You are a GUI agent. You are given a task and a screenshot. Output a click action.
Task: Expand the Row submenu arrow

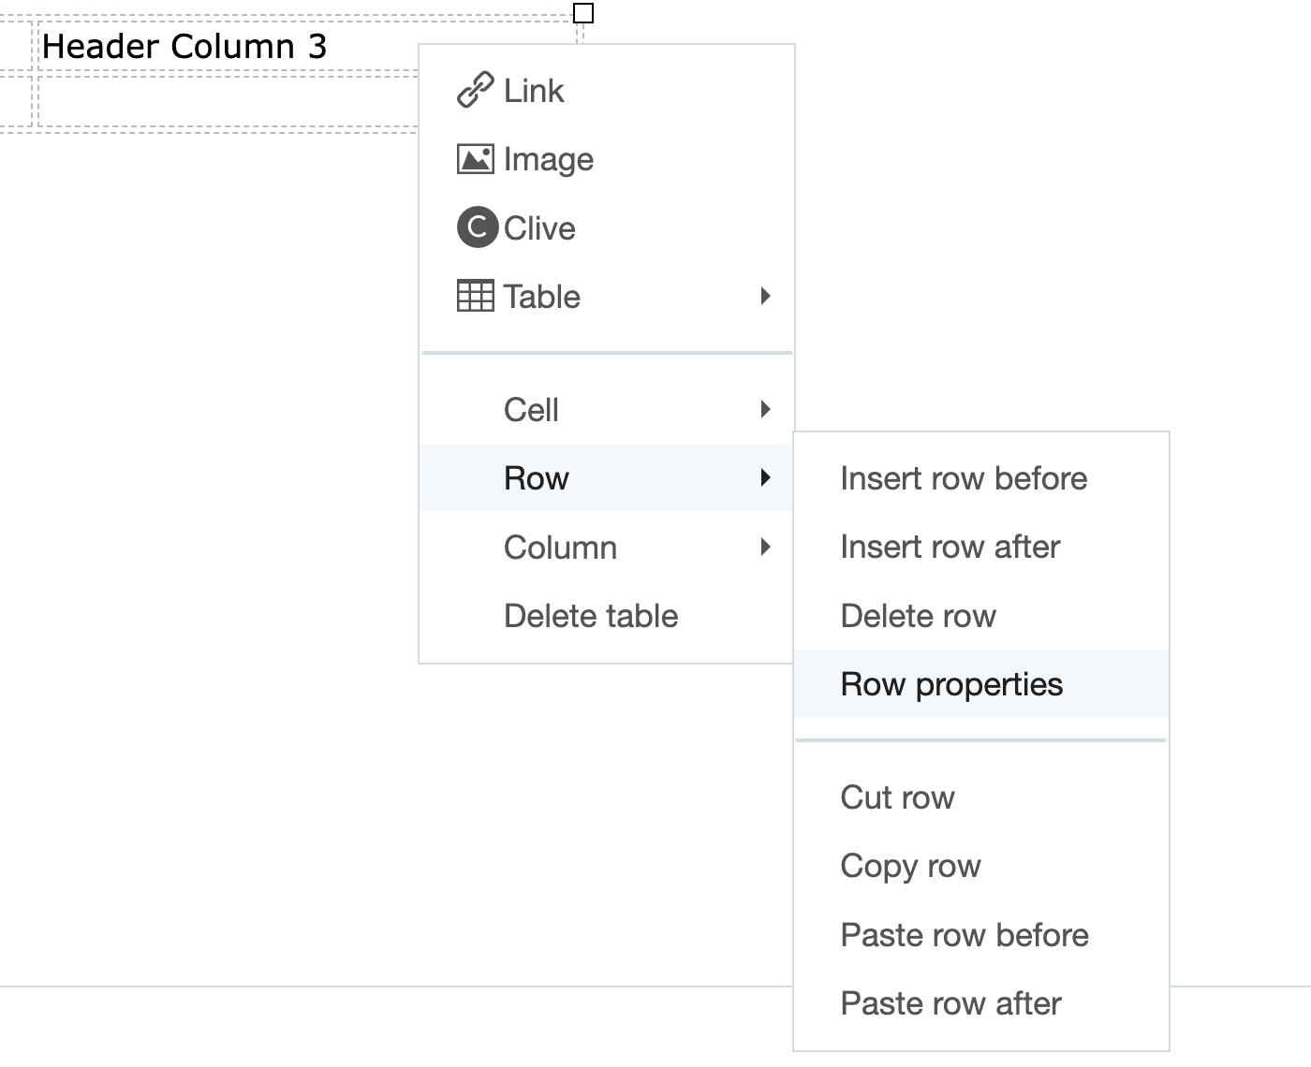[768, 477]
